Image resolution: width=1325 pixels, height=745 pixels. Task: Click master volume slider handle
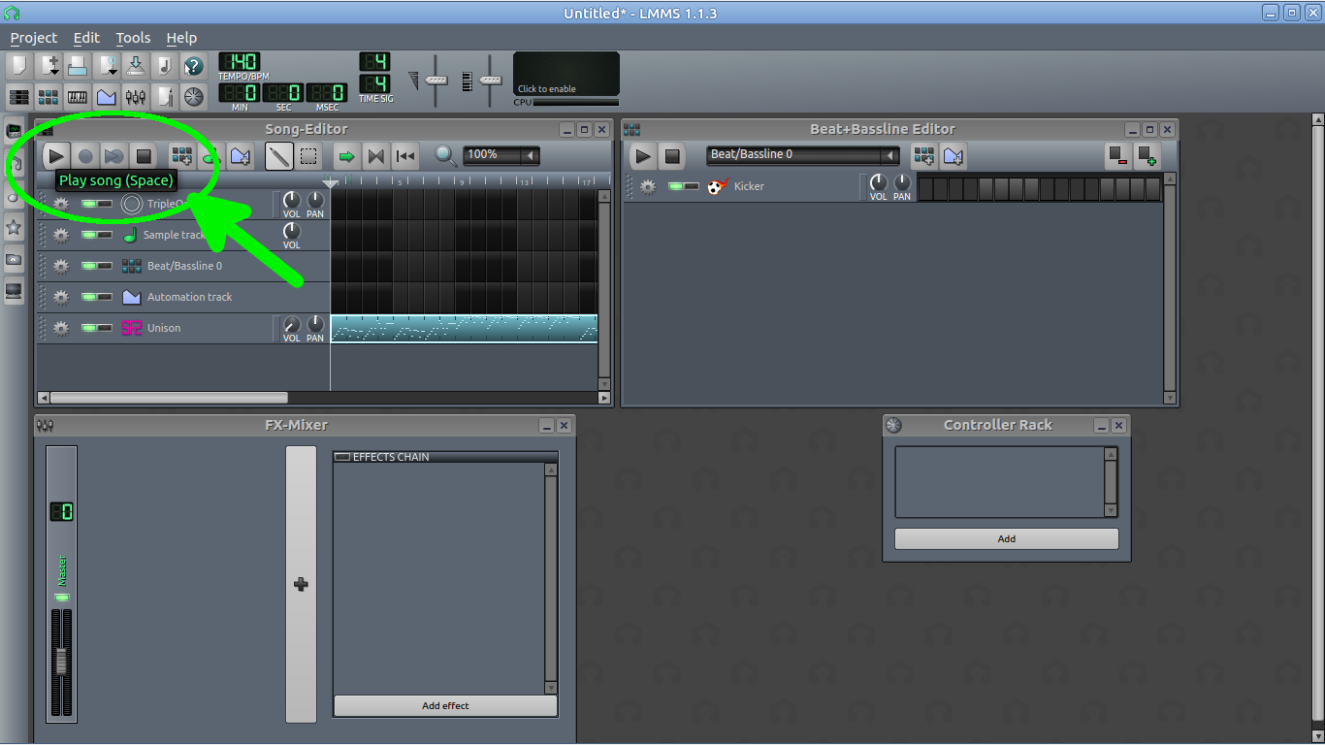click(437, 81)
